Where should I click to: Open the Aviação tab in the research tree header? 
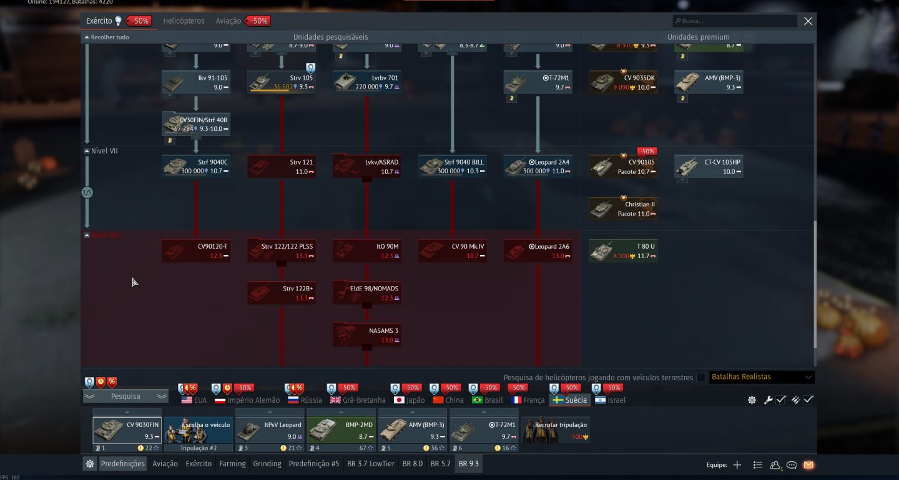click(228, 21)
